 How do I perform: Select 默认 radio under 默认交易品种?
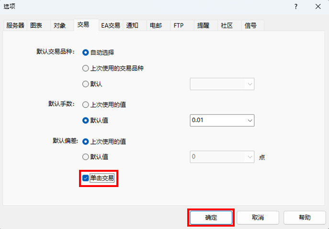pyautogui.click(x=86, y=84)
